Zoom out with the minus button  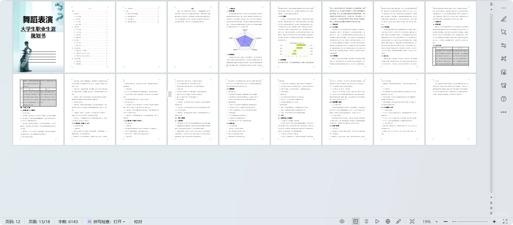446,222
